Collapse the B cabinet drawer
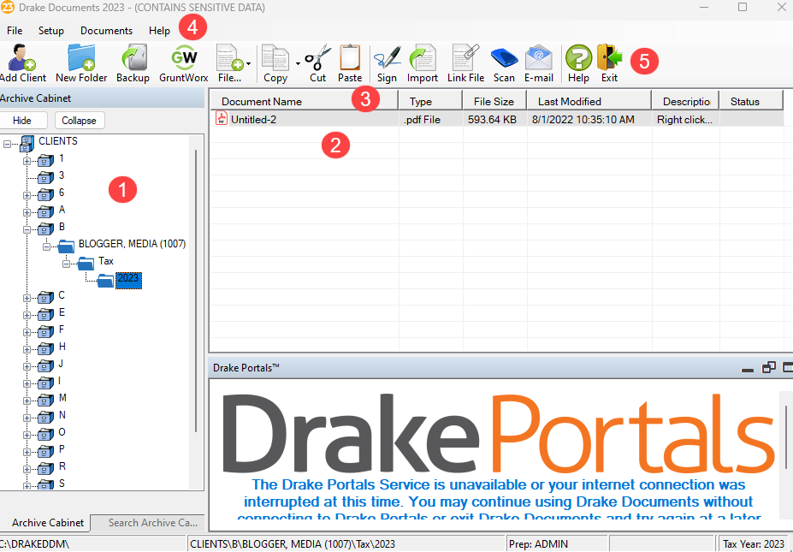 click(27, 229)
